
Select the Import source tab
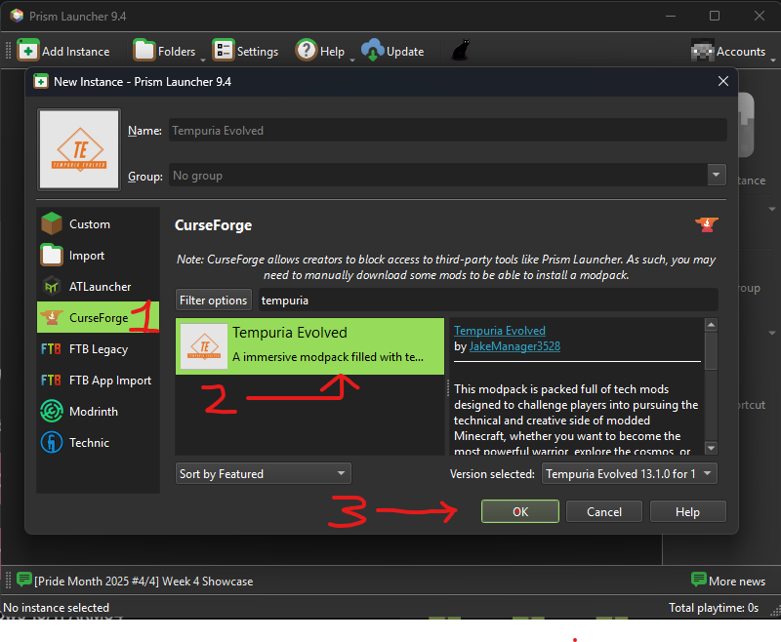tap(99, 256)
